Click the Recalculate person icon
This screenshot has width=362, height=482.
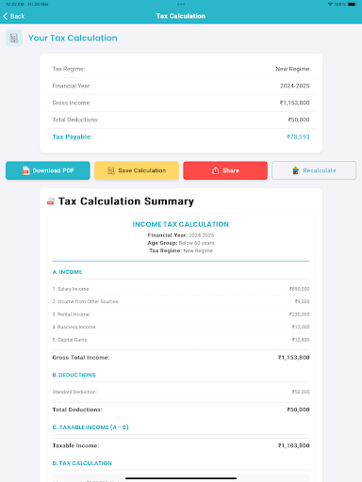pos(296,170)
